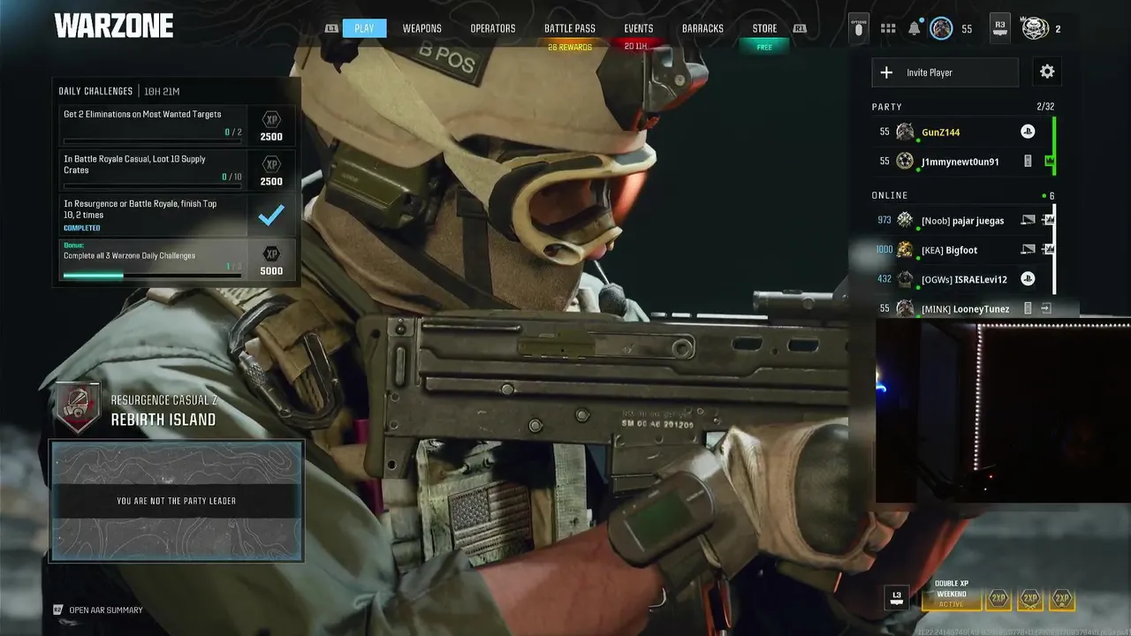Select the 2XP weapon token with crossed guns
Image resolution: width=1131 pixels, height=636 pixels.
click(x=1030, y=599)
